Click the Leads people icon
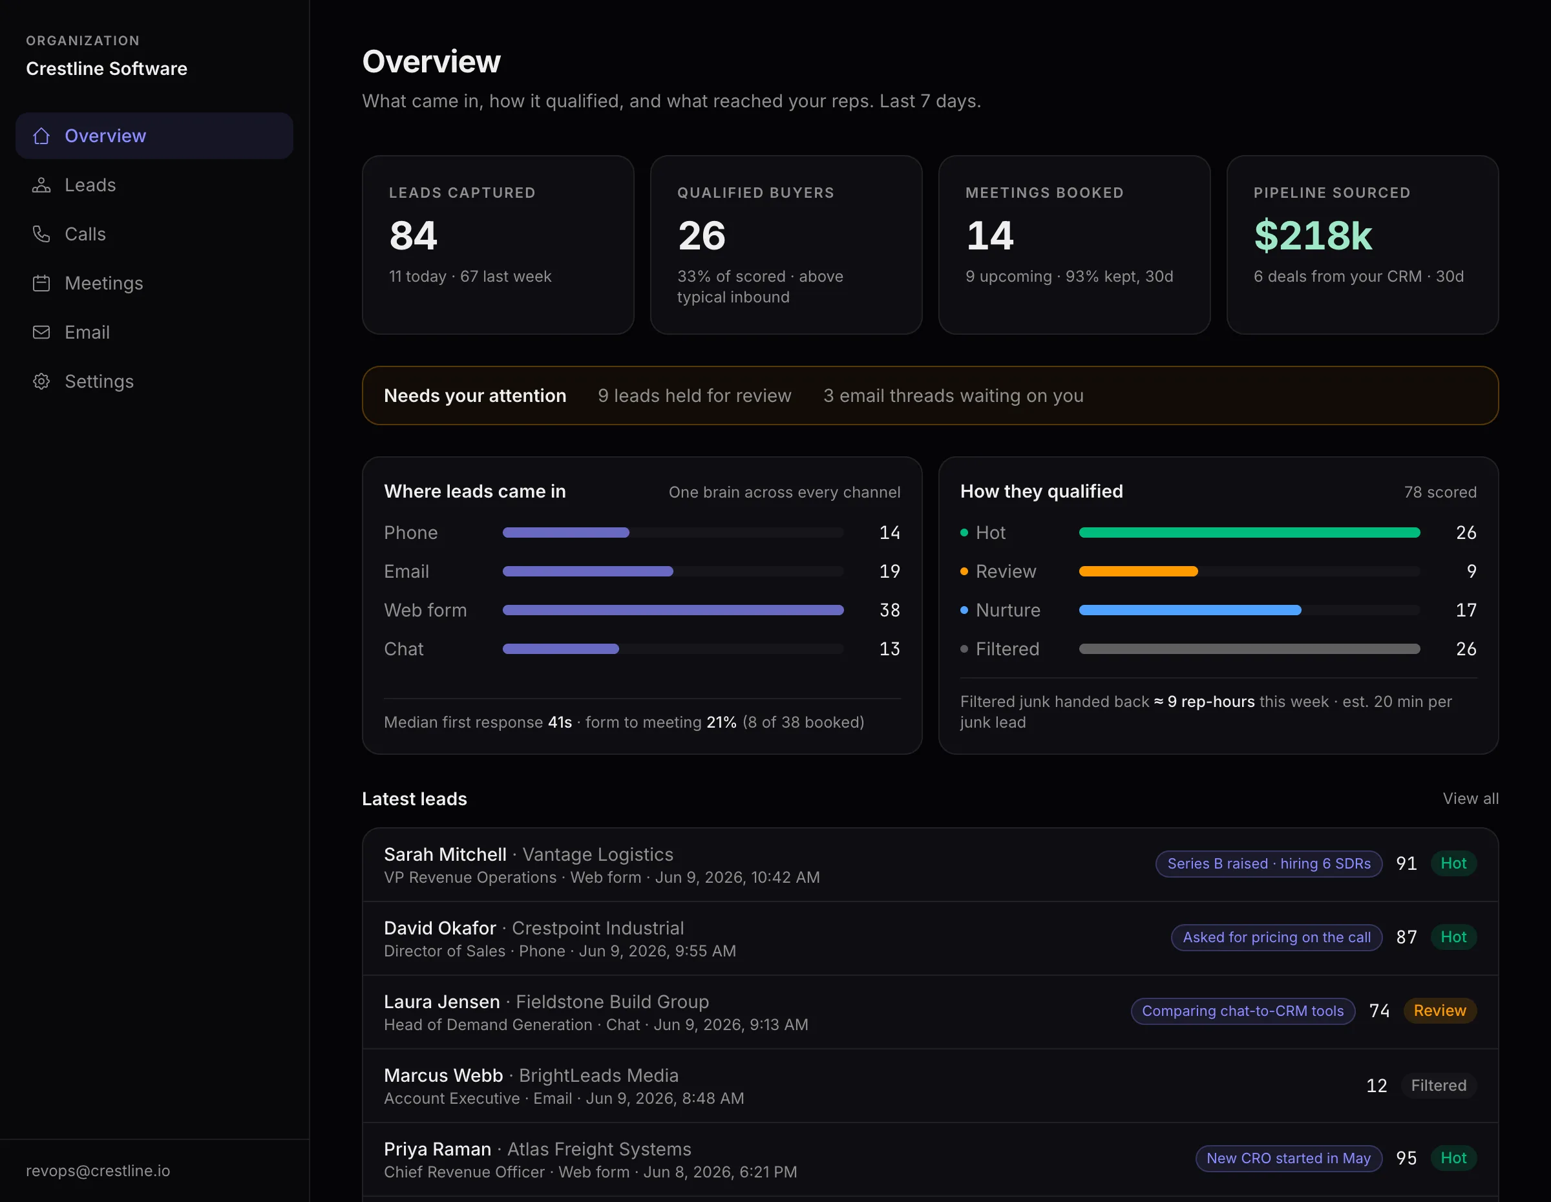This screenshot has width=1551, height=1202. [41, 185]
